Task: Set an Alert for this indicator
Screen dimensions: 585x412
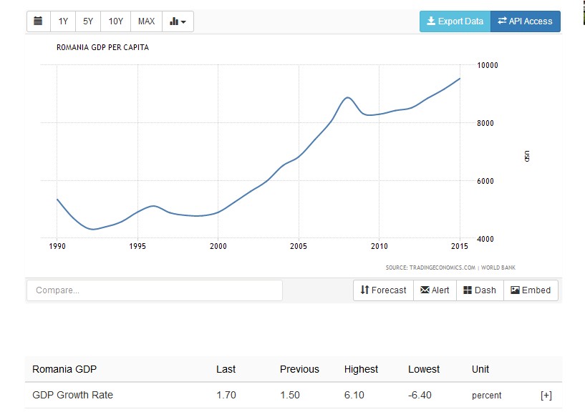Action: 435,290
